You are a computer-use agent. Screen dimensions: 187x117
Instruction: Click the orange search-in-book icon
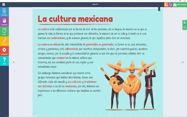coord(166,5)
